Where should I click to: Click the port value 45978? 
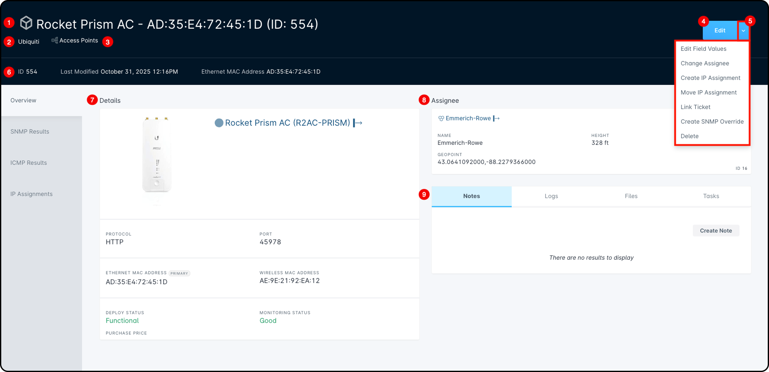coord(270,242)
